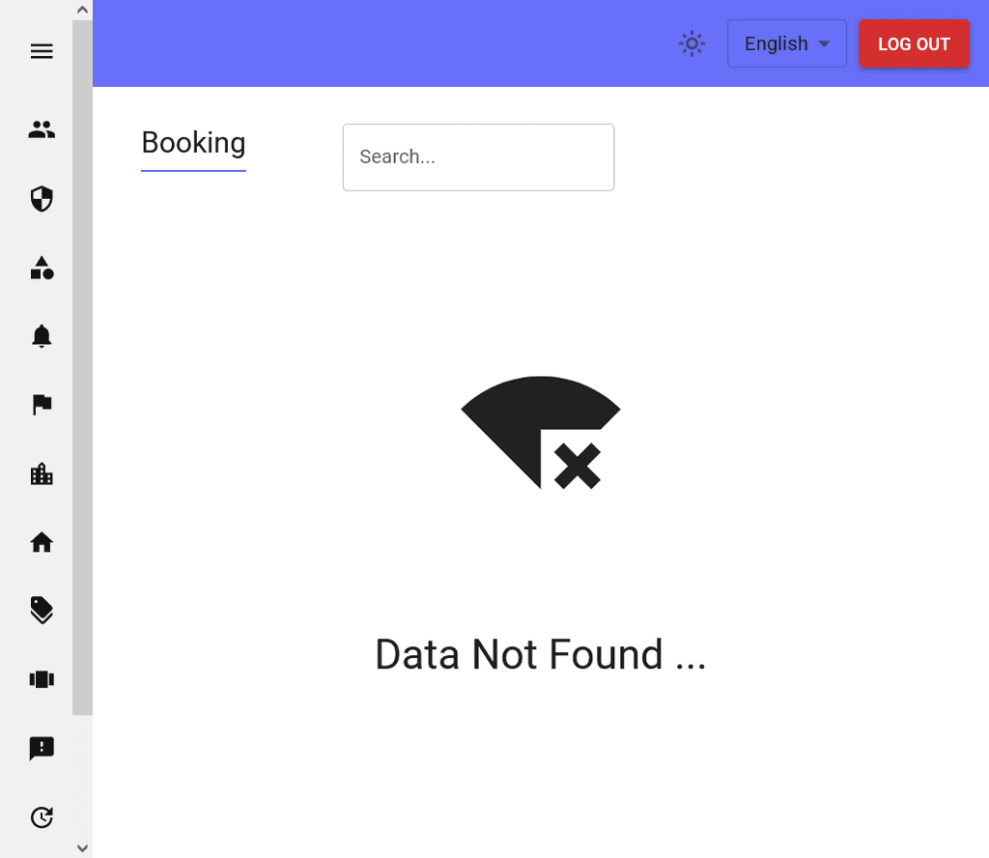The image size is (989, 858).
Task: Select the flag icon in the sidebar
Action: pyautogui.click(x=42, y=405)
